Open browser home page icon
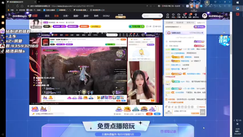The width and height of the screenshot is (243, 137). (22, 6)
